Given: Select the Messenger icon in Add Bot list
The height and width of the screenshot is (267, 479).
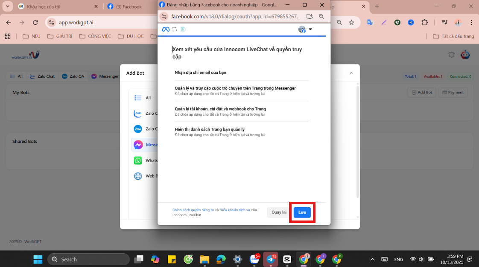Looking at the screenshot, I should (138, 145).
